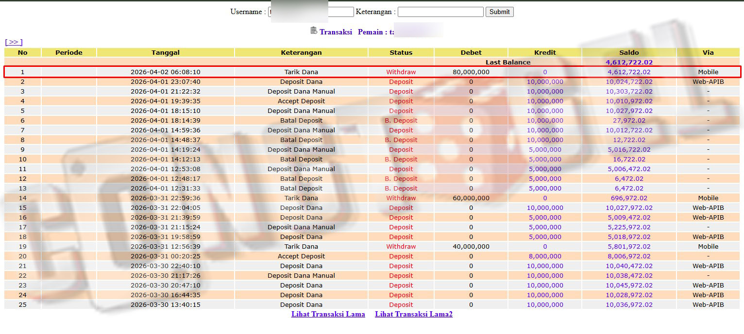
Task: Click saldo 10,036,972.02
Action: (x=629, y=304)
